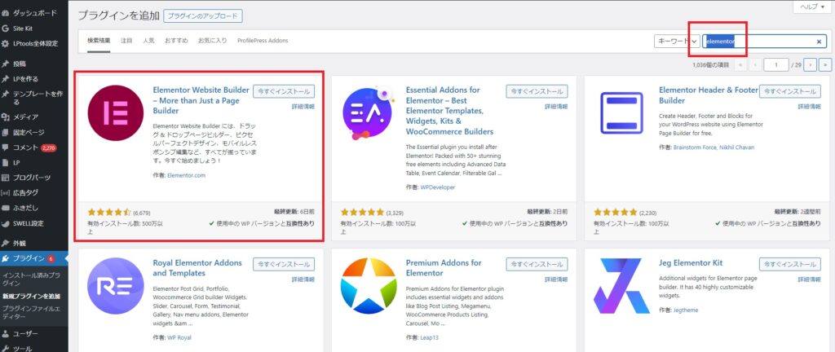This screenshot has height=352, width=835.
Task: Install Essential Addons for Elementor
Action: pos(537,91)
